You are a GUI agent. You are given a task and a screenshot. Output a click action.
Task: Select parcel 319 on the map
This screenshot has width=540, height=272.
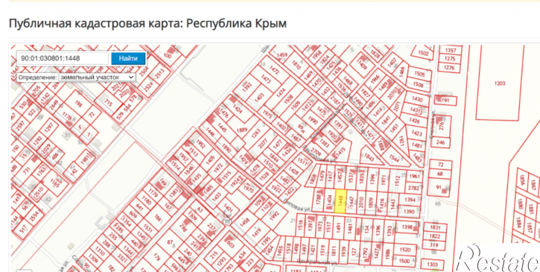tap(435, 244)
